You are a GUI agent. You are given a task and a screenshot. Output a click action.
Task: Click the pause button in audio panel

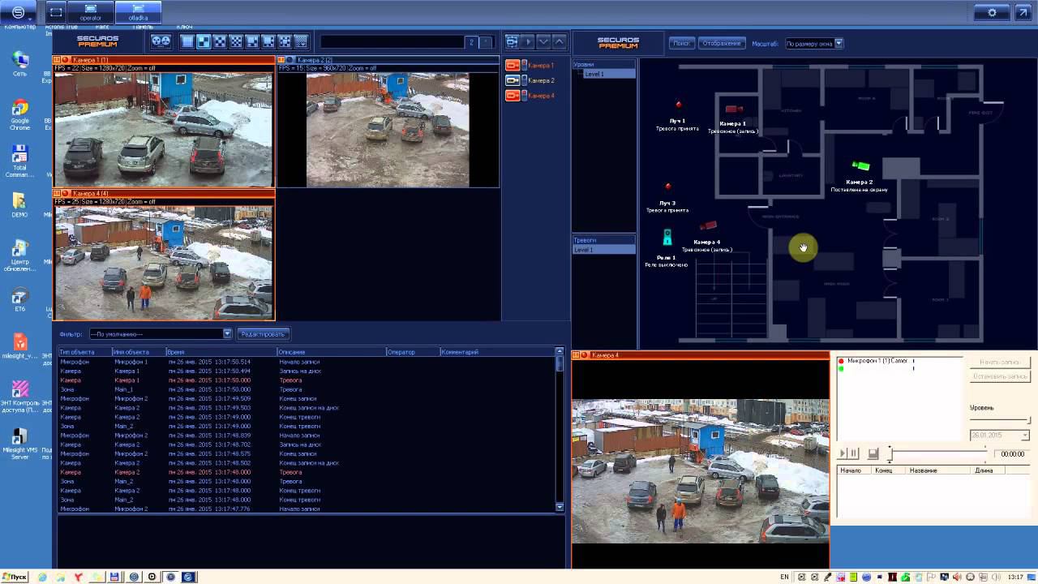click(853, 453)
